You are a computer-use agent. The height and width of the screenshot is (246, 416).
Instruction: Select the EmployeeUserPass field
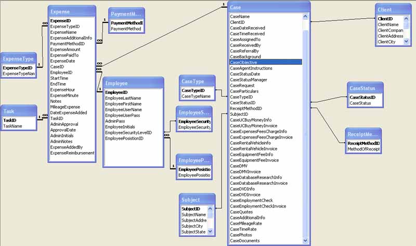click(x=123, y=115)
